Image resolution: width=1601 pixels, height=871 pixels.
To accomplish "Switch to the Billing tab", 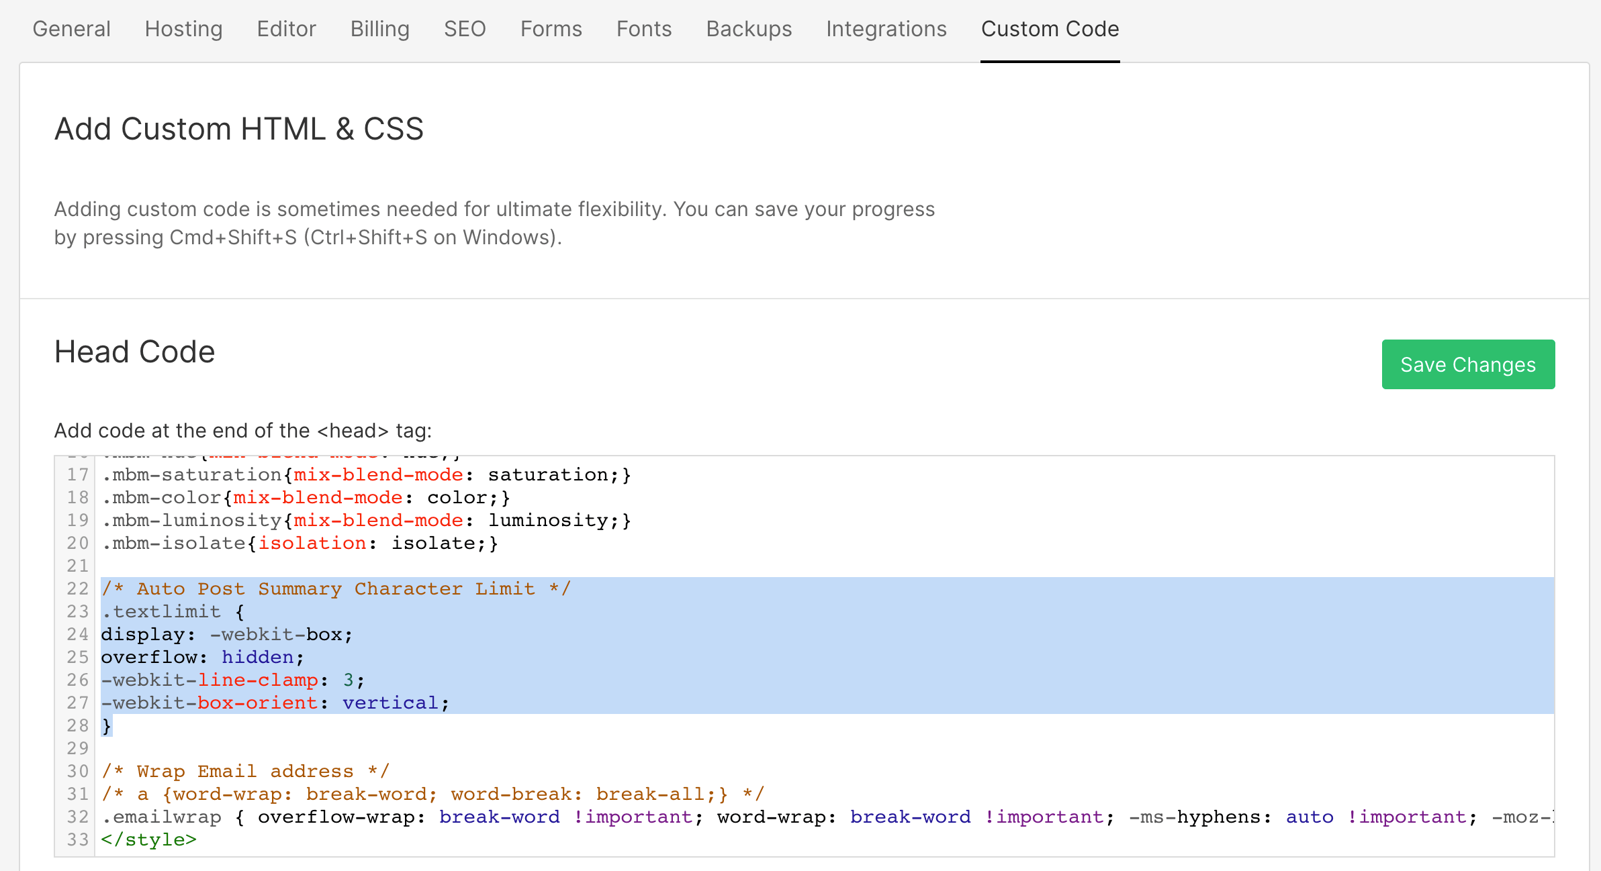I will [379, 29].
